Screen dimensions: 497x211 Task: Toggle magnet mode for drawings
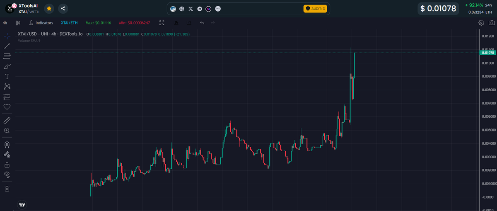[7, 144]
